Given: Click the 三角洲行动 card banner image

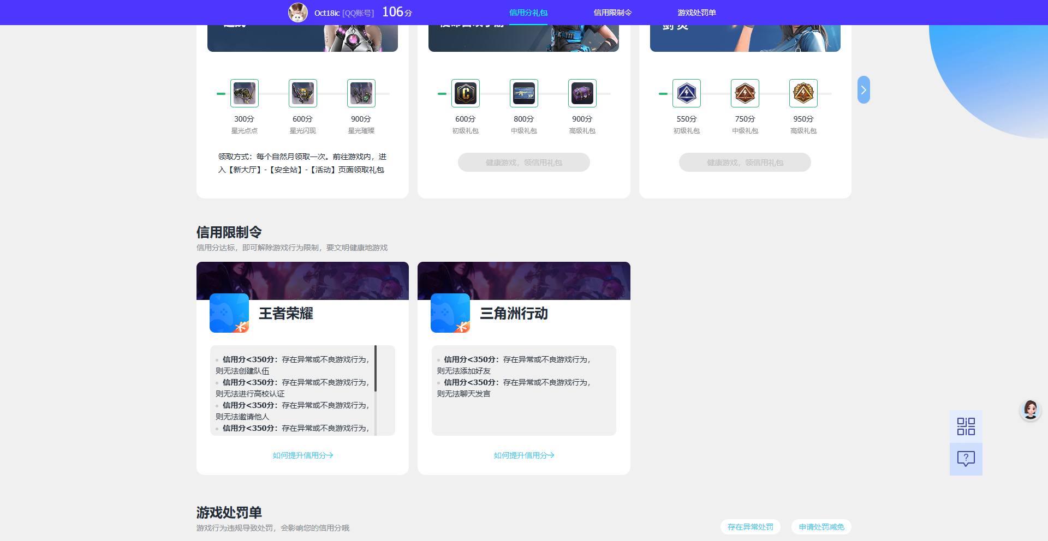Looking at the screenshot, I should pyautogui.click(x=524, y=281).
